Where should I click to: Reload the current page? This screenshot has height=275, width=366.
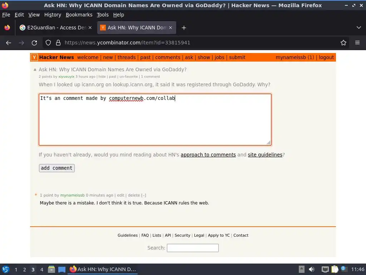[x=34, y=43]
